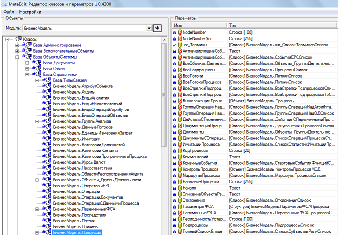Click the icon beside Документы parameter
Viewport: 338px width, 236px height.
180,132
